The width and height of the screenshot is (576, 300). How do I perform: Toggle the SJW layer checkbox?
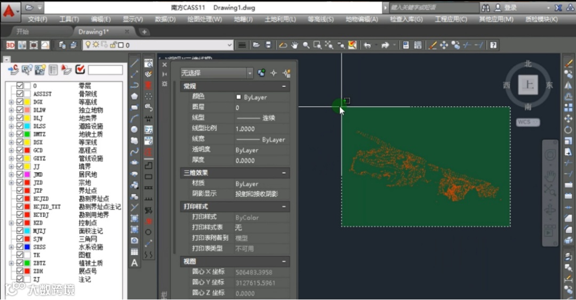click(20, 239)
